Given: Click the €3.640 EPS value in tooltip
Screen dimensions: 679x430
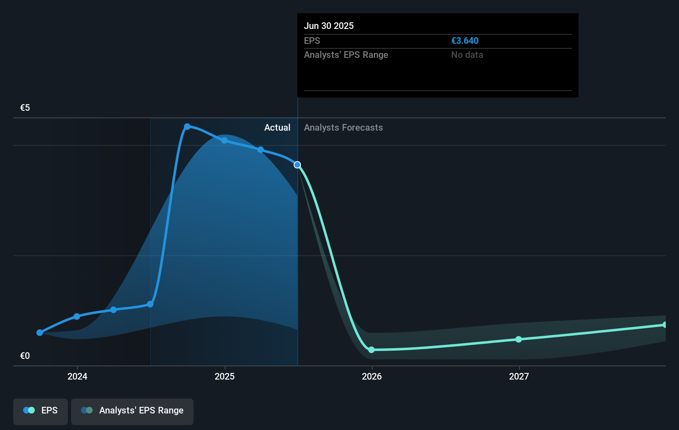Looking at the screenshot, I should point(464,41).
